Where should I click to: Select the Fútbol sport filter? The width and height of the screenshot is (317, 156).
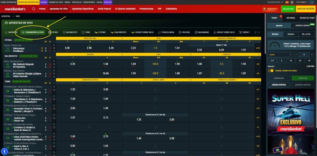point(53,32)
